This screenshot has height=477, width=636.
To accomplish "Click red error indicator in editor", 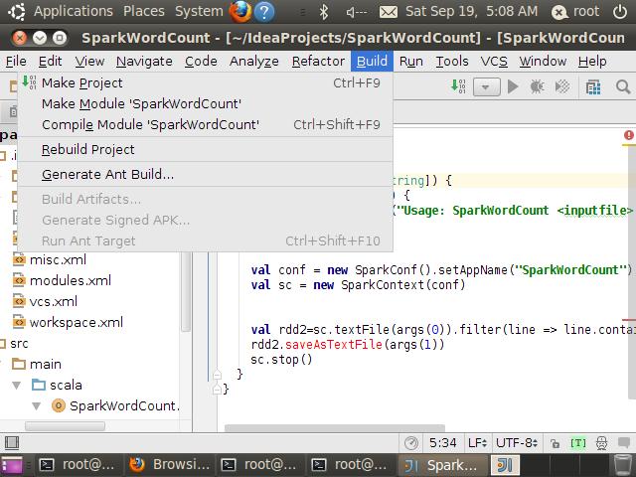I will coord(629,135).
